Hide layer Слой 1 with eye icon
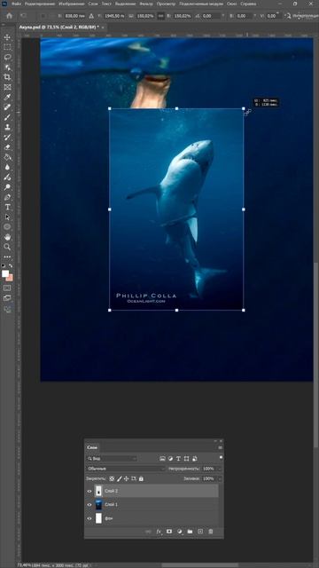 pos(89,505)
